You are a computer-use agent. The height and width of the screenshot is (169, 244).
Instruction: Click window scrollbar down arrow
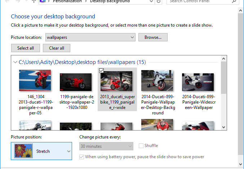(241, 164)
